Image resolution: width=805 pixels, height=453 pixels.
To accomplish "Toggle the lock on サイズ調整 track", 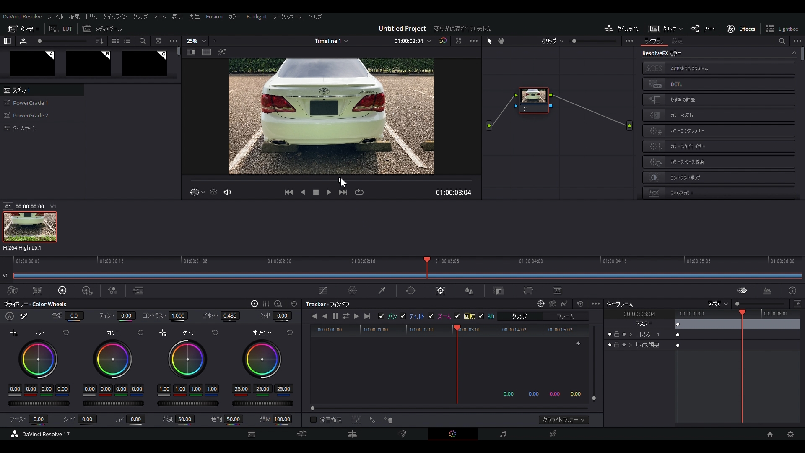I will pyautogui.click(x=617, y=345).
